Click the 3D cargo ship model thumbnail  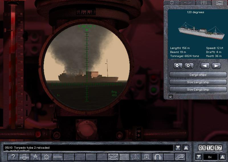(x=201, y=31)
